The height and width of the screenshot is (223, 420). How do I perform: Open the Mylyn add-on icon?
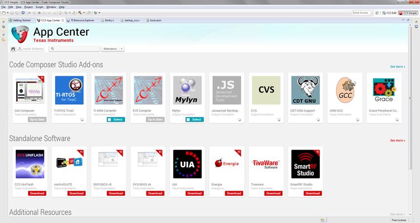(x=187, y=90)
